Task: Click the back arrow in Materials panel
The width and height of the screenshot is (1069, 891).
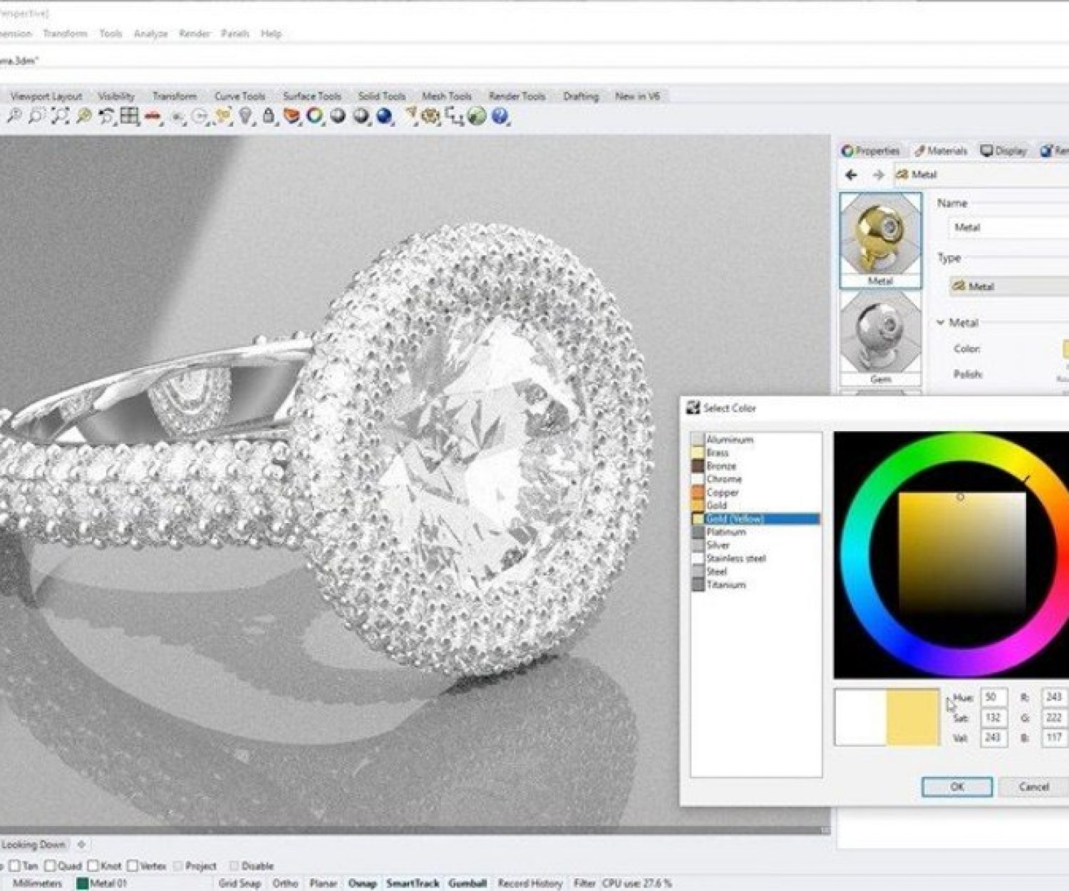Action: coord(851,175)
